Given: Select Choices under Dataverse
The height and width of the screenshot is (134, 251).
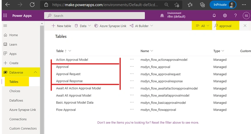Looking at the screenshot, I should pyautogui.click(x=15, y=91).
